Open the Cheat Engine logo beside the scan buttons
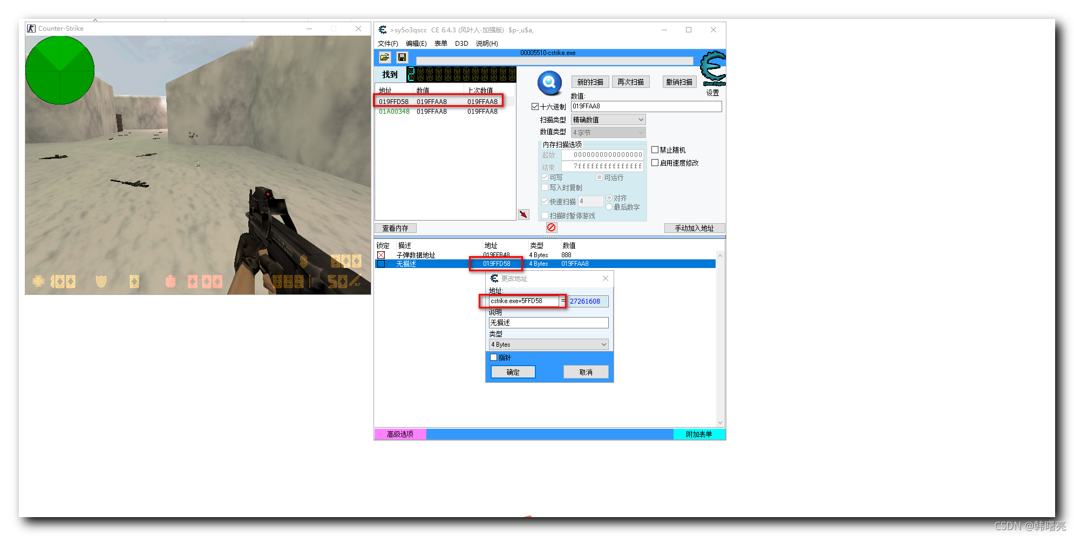Image resolution: width=1074 pixels, height=536 pixels. pos(713,68)
